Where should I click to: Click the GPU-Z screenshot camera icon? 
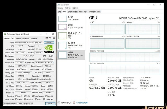pyautogui.click(x=47, y=38)
